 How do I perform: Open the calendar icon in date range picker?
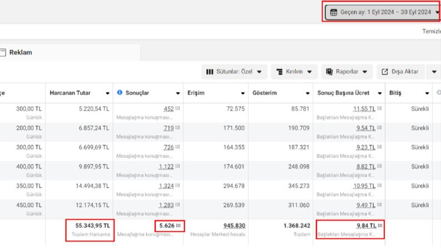334,12
